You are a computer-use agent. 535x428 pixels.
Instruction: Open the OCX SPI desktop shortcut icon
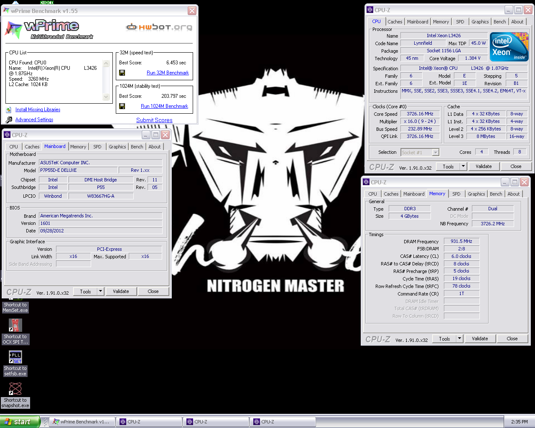(15, 325)
